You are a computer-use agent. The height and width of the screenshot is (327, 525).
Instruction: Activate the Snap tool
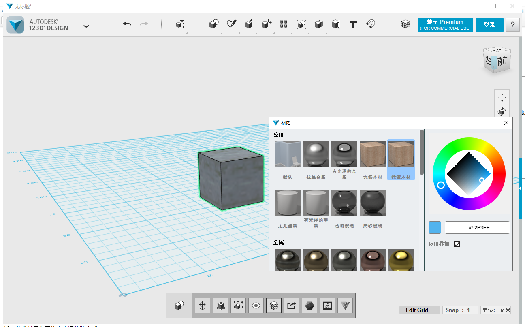pyautogui.click(x=370, y=24)
